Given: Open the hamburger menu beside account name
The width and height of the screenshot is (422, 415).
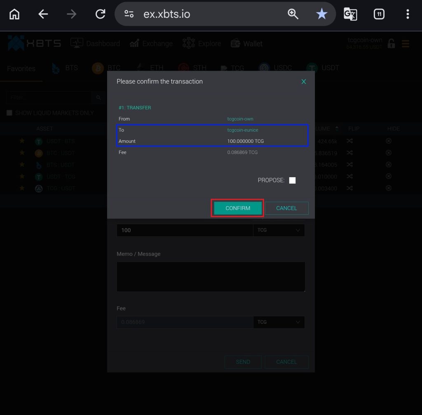Looking at the screenshot, I should tap(405, 44).
